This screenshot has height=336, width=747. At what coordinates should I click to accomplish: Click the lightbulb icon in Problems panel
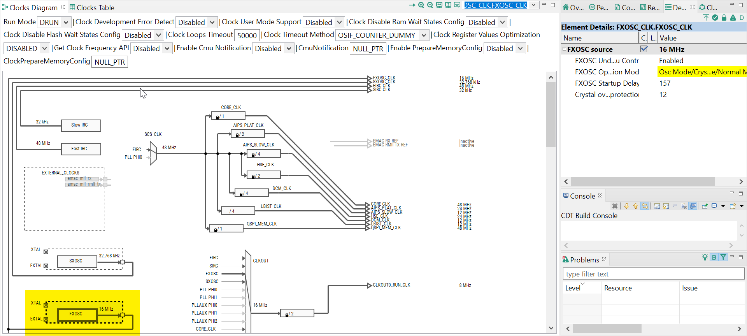705,257
